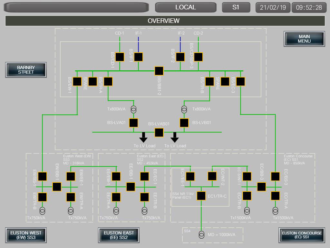Image resolution: width=330 pixels, height=248 pixels.
Task: Select breaker BS-LVB01
Action: (184, 123)
